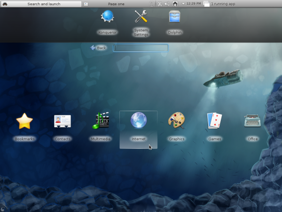Click the Back button
The width and height of the screenshot is (282, 212).
point(98,48)
